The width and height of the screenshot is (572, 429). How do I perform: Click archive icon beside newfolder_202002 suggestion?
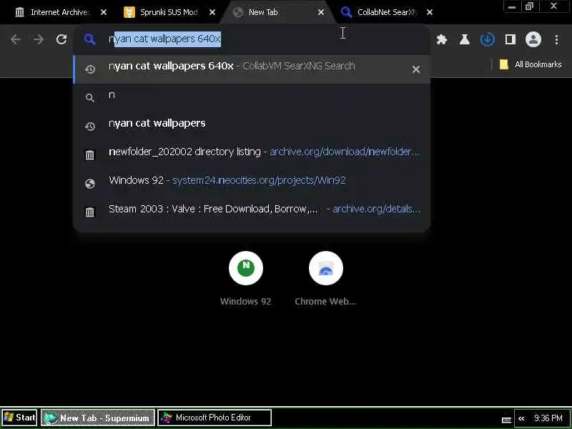coord(90,155)
